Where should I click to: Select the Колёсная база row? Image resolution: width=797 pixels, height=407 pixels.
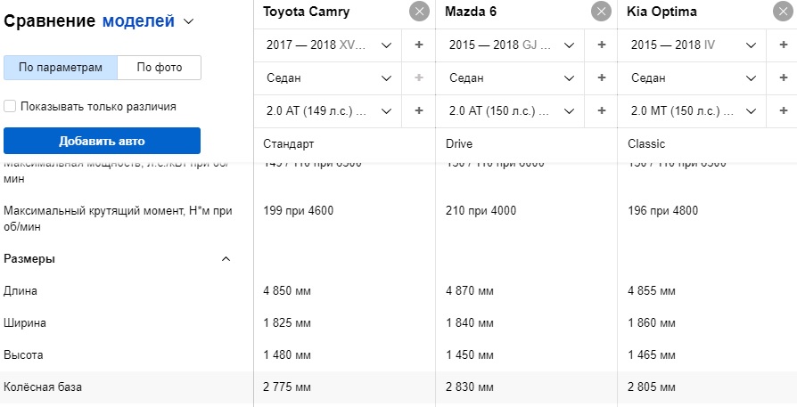[x=398, y=387]
